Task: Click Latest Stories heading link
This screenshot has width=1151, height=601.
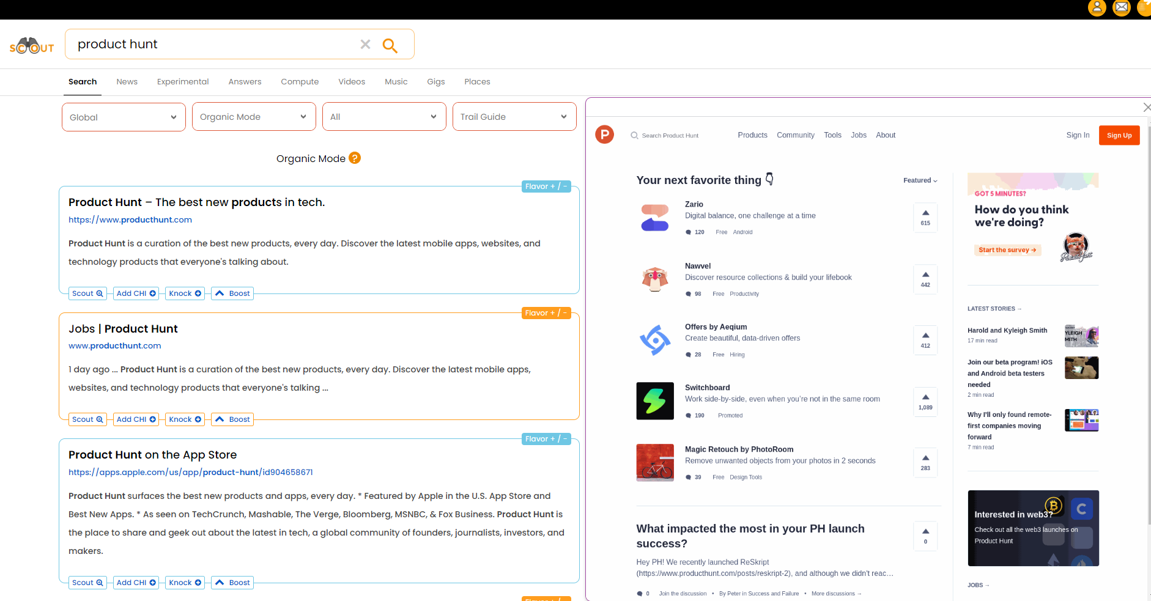Action: pos(994,309)
